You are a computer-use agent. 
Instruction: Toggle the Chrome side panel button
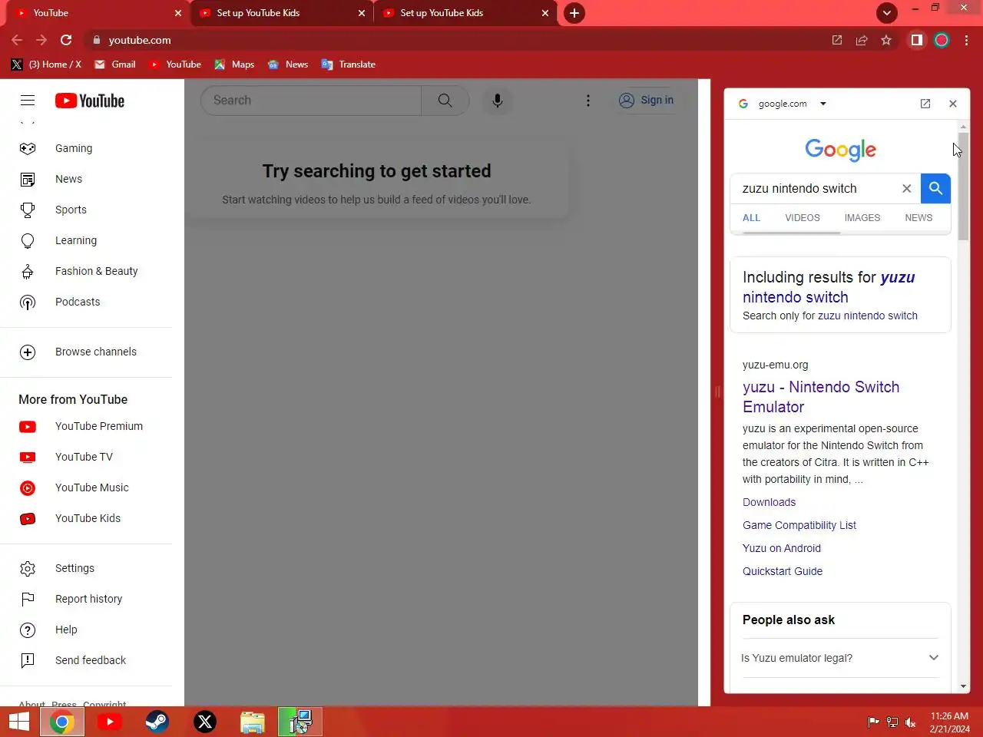pos(917,40)
